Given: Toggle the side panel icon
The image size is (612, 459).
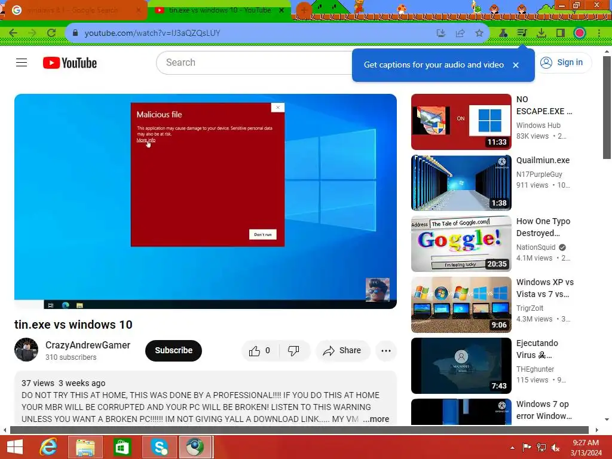Looking at the screenshot, I should click(x=561, y=33).
